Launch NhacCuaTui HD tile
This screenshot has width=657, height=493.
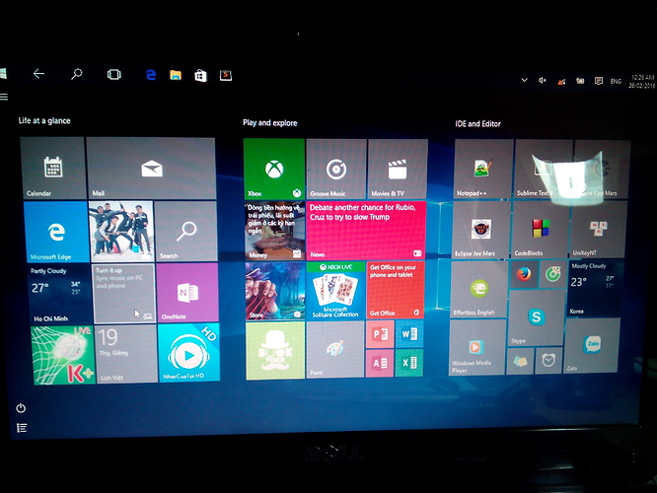[189, 352]
